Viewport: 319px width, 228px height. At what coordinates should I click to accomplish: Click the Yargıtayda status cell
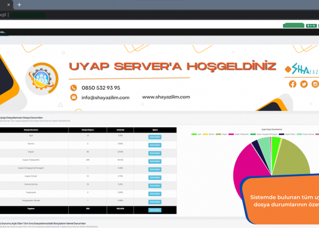click(31, 193)
